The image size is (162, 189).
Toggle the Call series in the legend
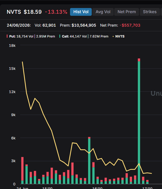(84, 36)
